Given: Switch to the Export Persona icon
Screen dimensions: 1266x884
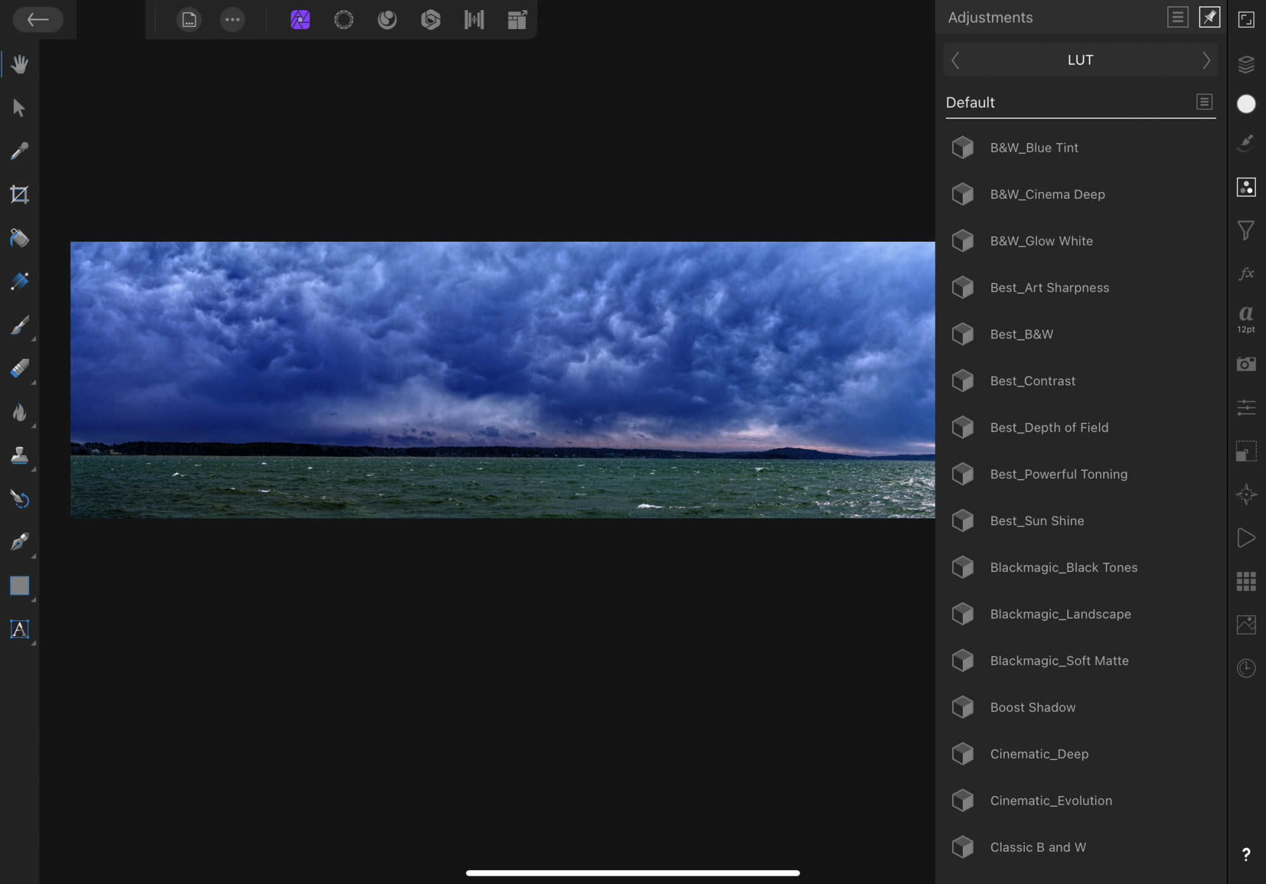Looking at the screenshot, I should 517,20.
